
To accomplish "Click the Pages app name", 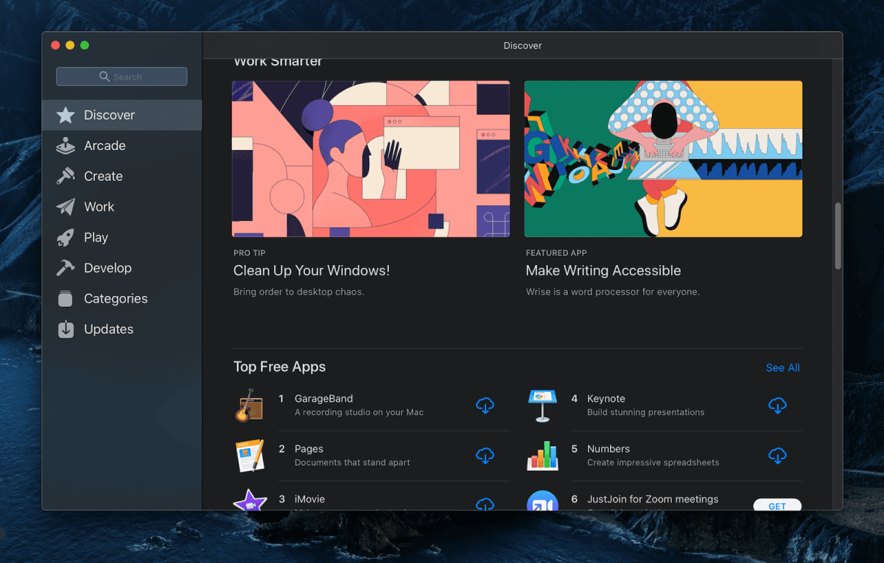I will point(309,449).
